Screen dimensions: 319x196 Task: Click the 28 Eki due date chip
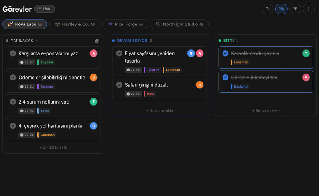click(x=27, y=86)
